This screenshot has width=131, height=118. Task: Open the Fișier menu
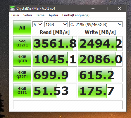[15, 15]
